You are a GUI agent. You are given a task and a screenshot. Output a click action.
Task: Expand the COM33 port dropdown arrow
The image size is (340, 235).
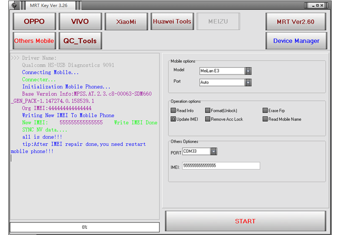[x=213, y=151]
